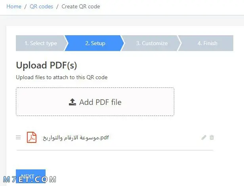Click the Create QR code breadcrumb text
Screen dimensions: 244x186
[x=81, y=6]
